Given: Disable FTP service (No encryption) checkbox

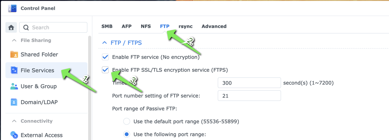Looking at the screenshot, I should pyautogui.click(x=105, y=57).
